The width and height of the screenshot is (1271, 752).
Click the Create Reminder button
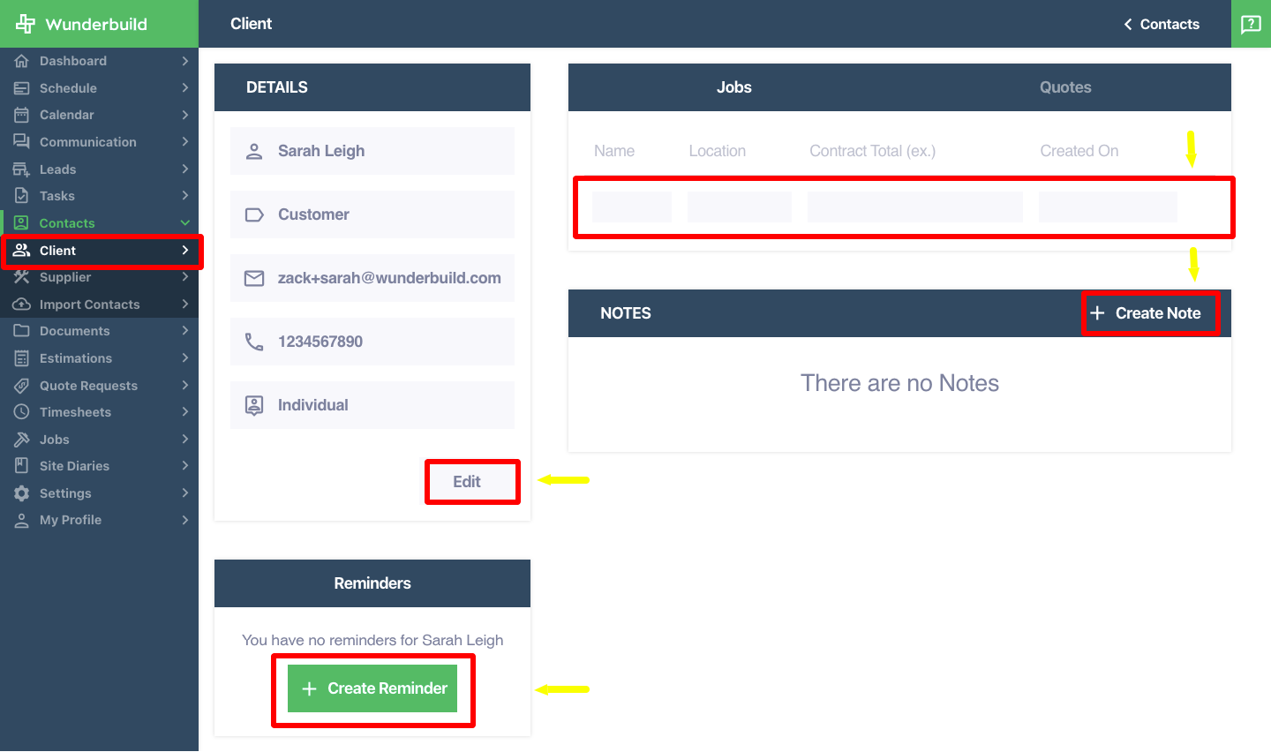[x=372, y=688]
